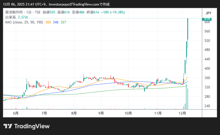Screen dimensions: 220x135
Task: Click the blue MA value 346
Action: (56, 22)
